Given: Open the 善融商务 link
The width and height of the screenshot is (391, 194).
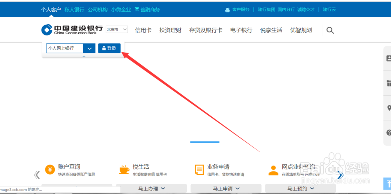Looking at the screenshot, I should click(x=150, y=10).
